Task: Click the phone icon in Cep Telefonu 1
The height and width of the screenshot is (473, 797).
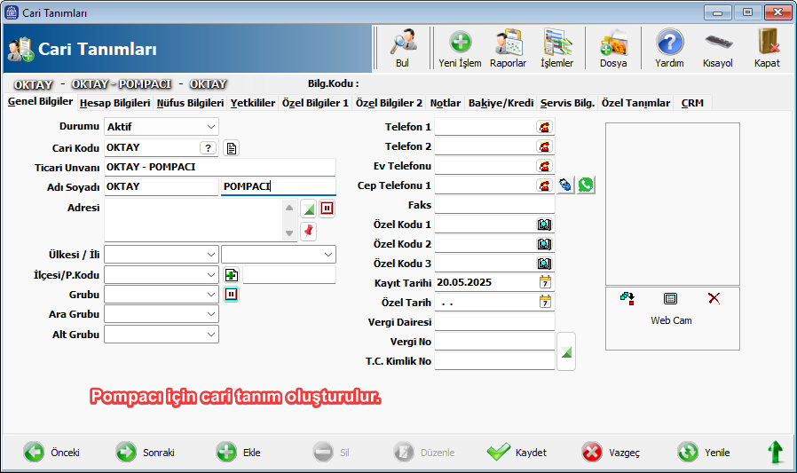Action: click(x=544, y=185)
